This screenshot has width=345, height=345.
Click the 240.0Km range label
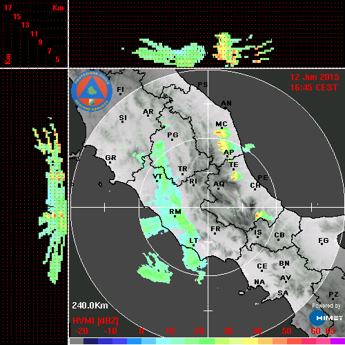[90, 306]
